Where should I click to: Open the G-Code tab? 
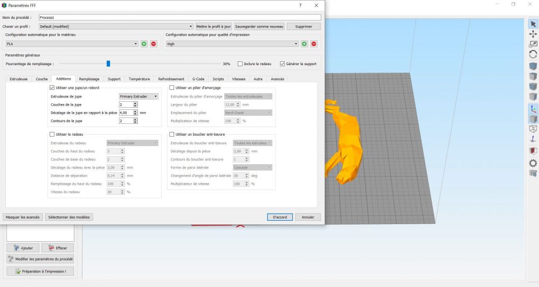pos(198,79)
